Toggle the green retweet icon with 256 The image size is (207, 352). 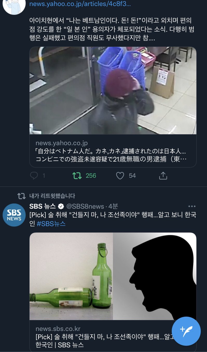77,176
